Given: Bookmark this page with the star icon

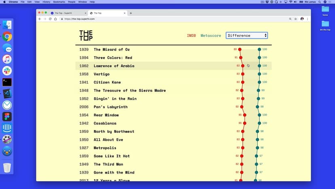Looking at the screenshot, I should [296, 19].
